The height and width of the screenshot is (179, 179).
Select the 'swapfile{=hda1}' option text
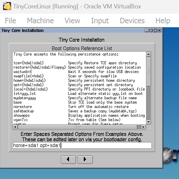[x=29, y=76]
